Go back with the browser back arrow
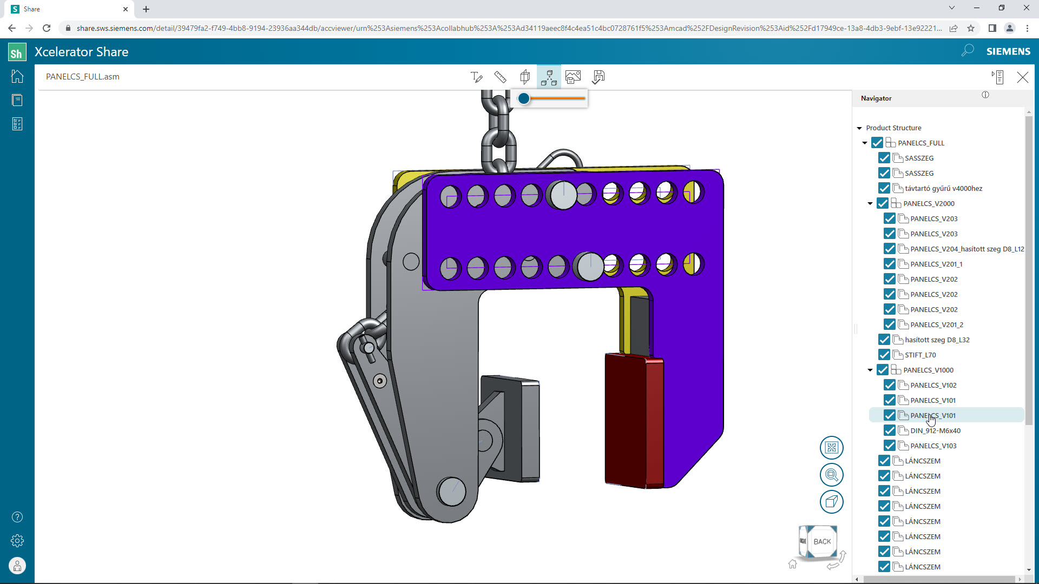This screenshot has width=1039, height=584. 12,28
